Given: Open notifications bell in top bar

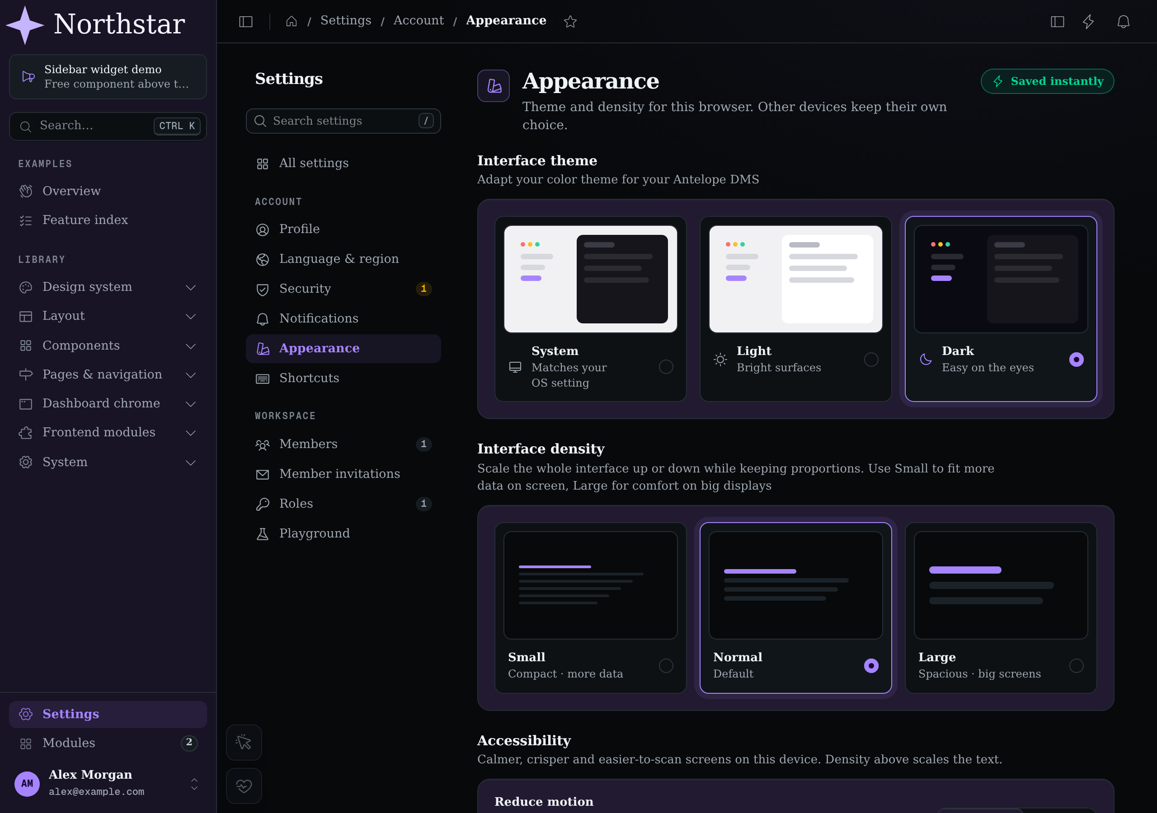Looking at the screenshot, I should tap(1123, 21).
